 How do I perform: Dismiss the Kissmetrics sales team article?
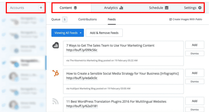click(195, 53)
